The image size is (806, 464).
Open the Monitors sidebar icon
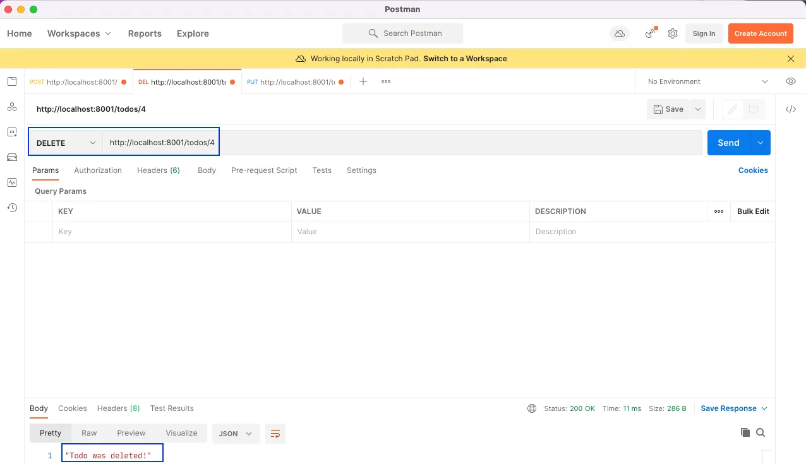12,182
